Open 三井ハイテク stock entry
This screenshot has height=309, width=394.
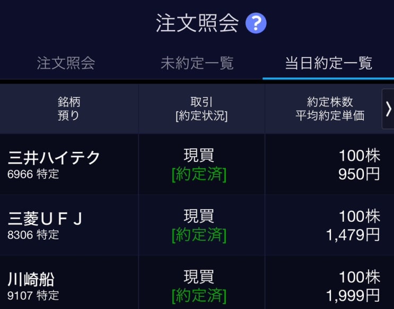point(54,158)
